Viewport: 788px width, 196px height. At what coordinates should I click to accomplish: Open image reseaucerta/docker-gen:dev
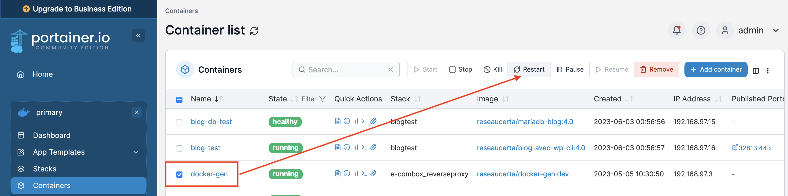(x=523, y=174)
